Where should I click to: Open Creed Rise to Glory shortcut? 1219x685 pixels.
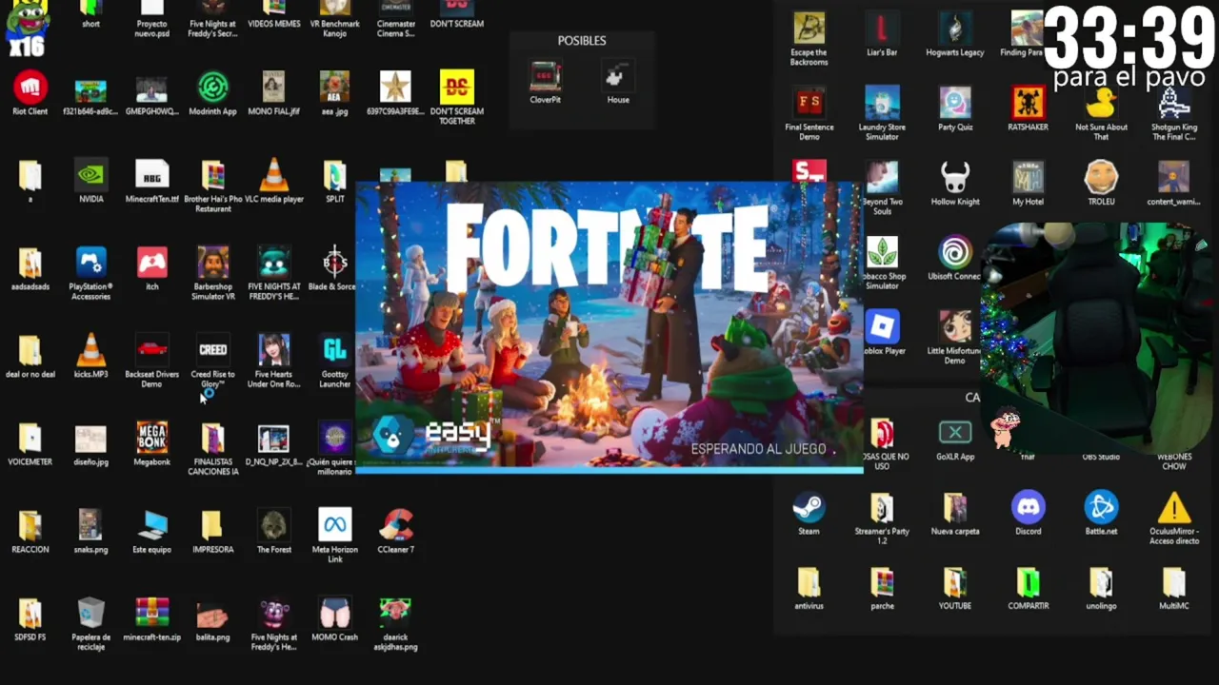click(x=212, y=351)
